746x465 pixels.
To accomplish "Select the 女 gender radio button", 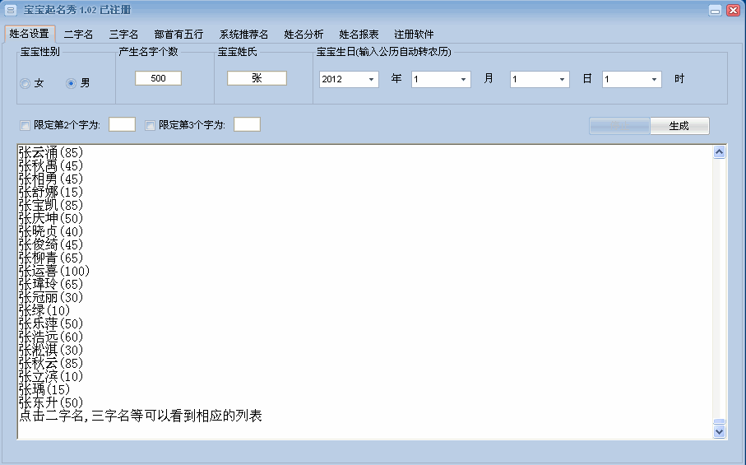I will point(25,83).
